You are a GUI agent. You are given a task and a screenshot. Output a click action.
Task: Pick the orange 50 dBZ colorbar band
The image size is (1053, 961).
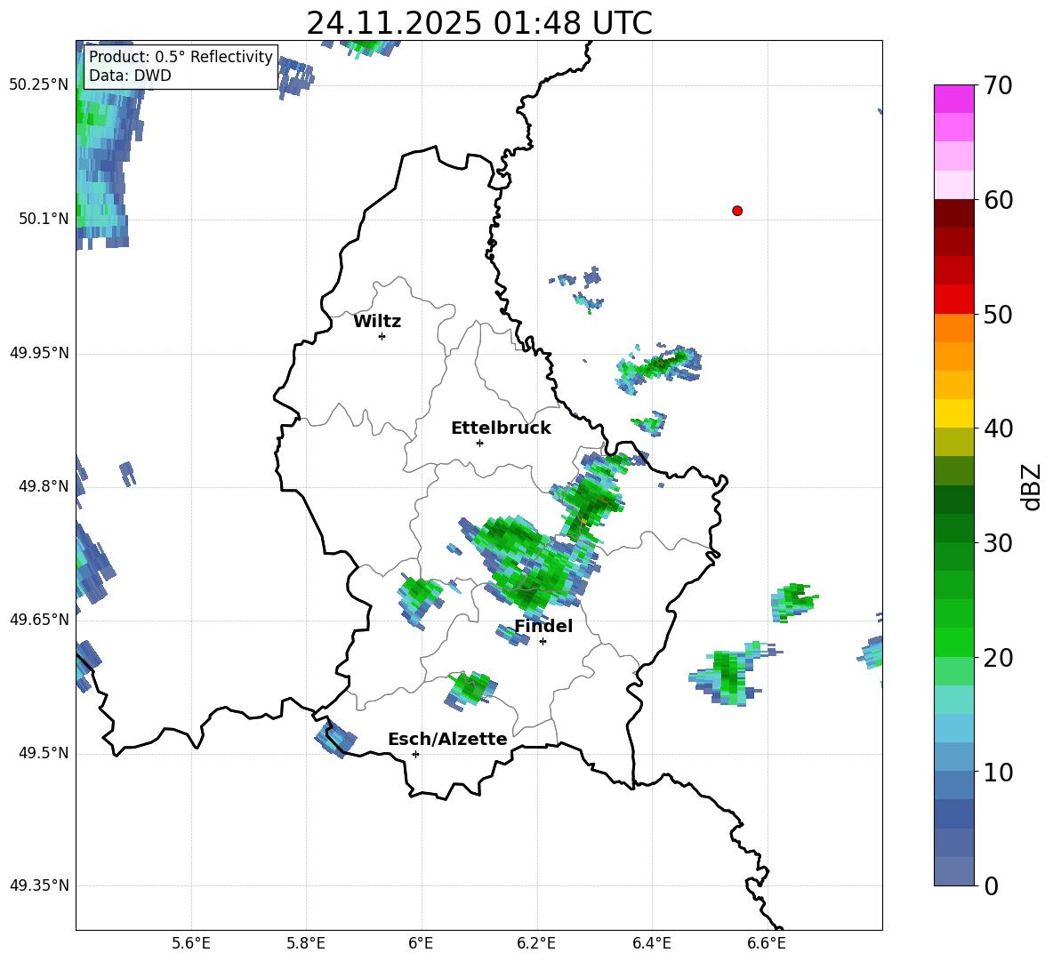(953, 327)
